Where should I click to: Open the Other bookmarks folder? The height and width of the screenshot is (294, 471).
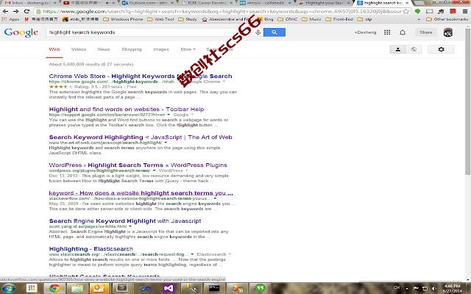coord(447,19)
